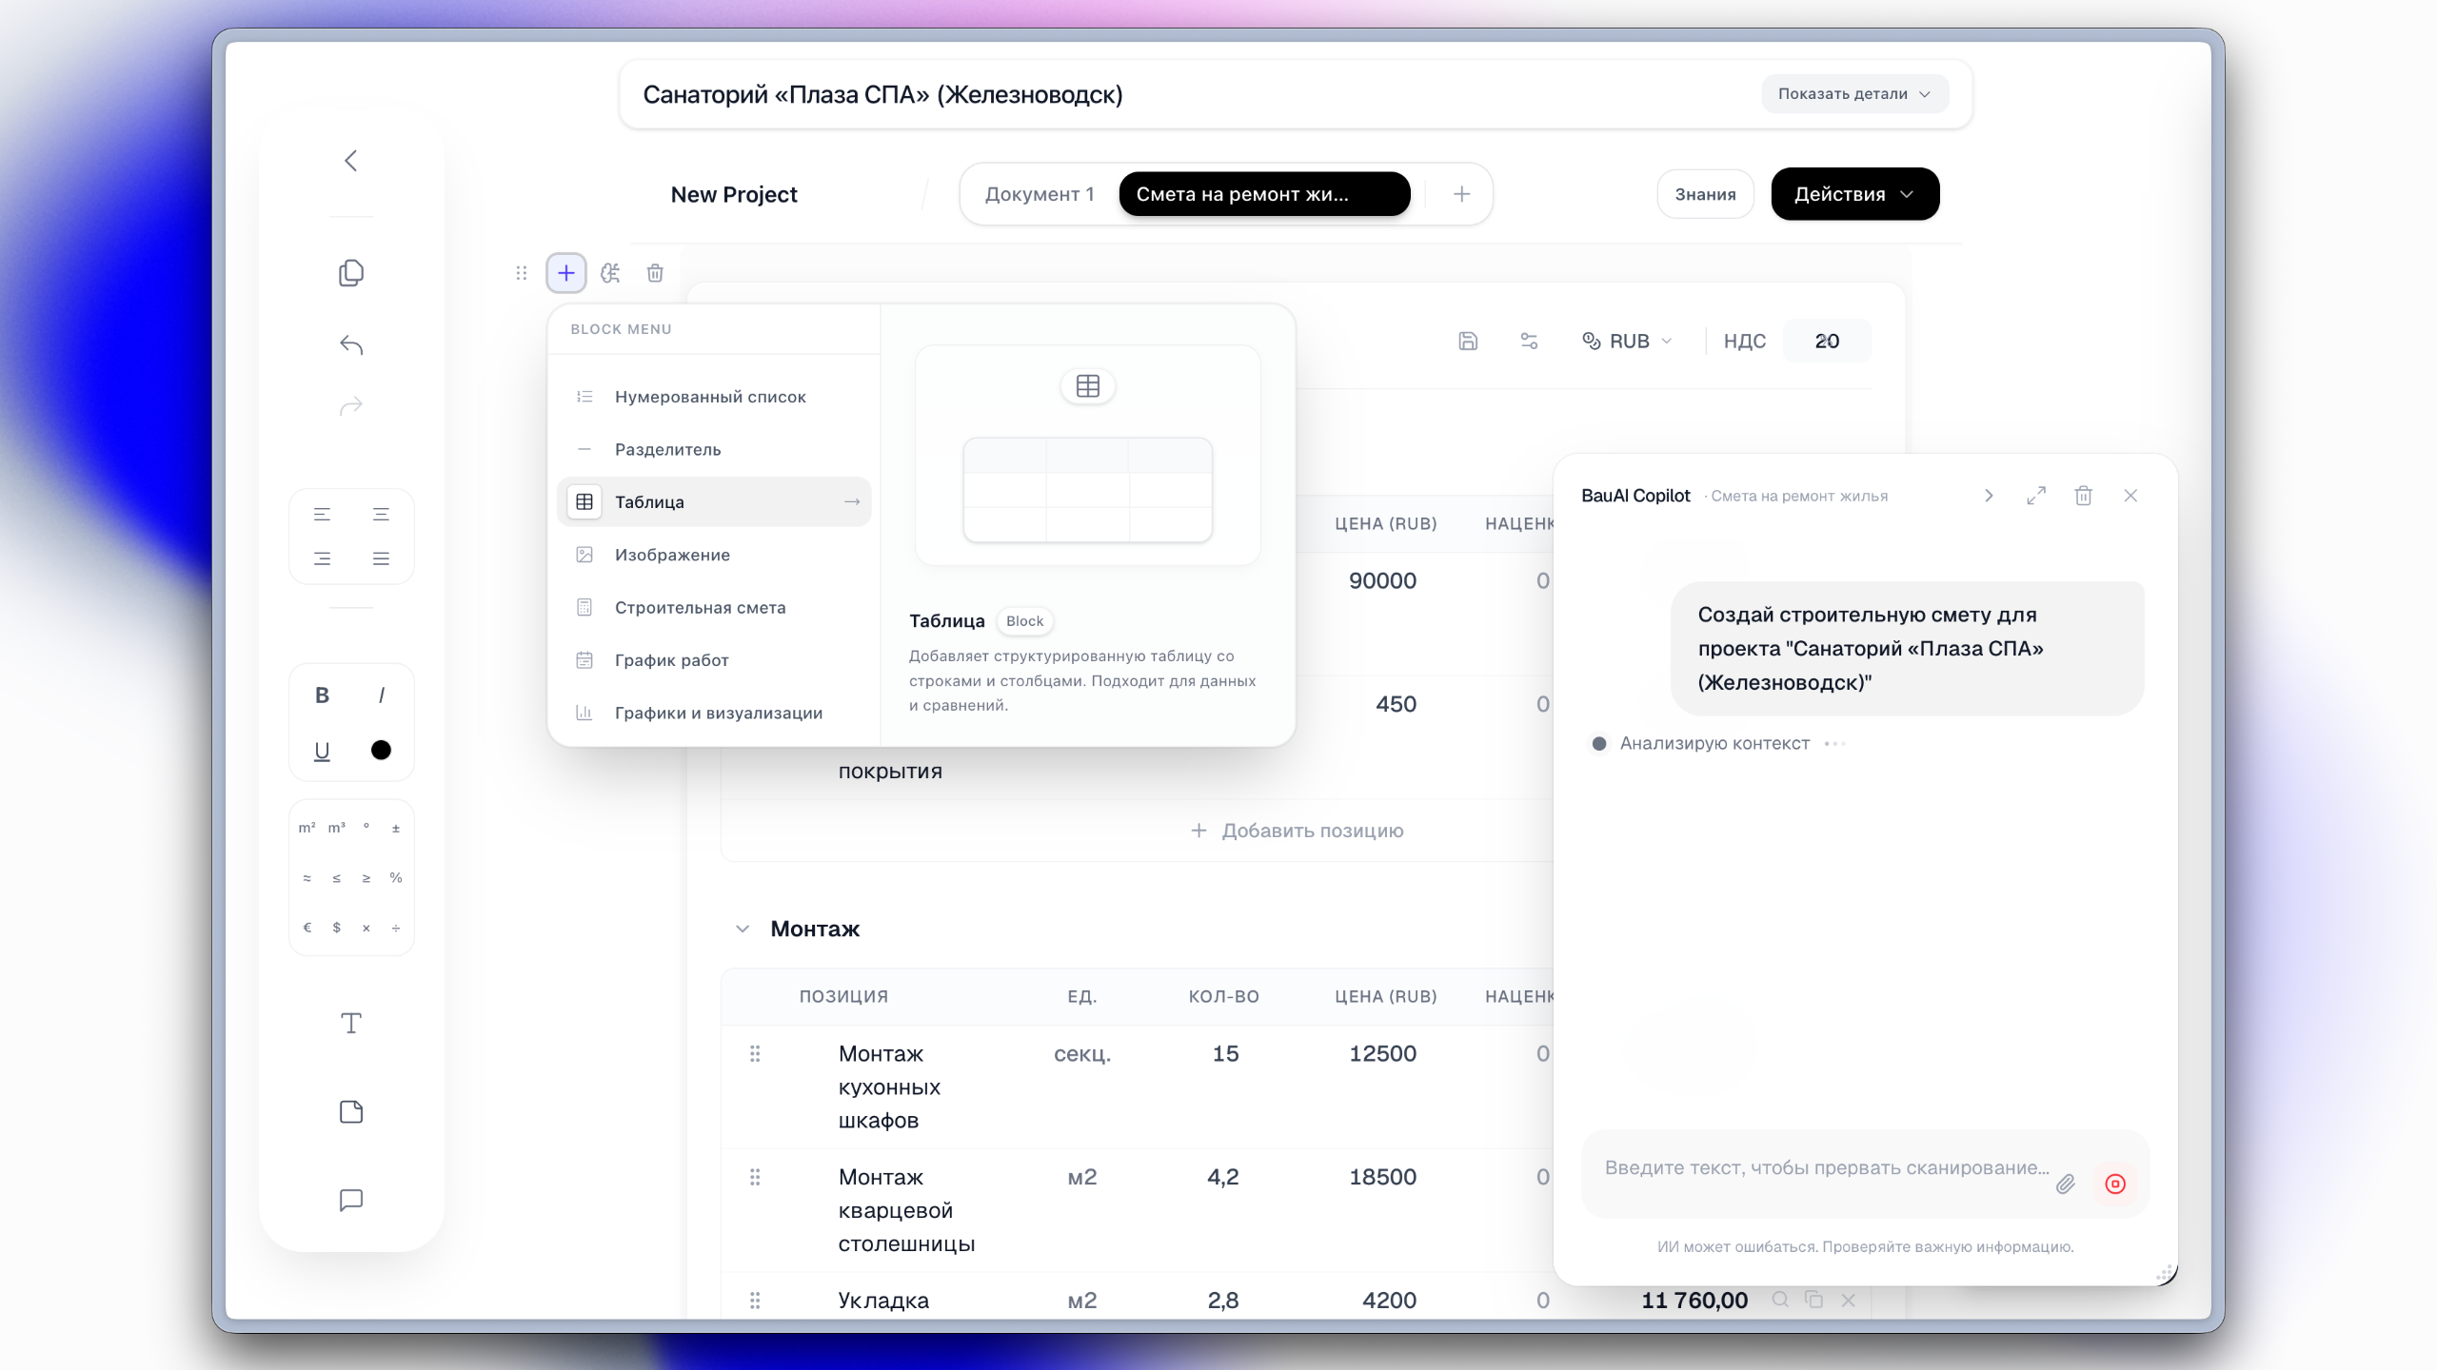Delete block using trash icon near plus
The height and width of the screenshot is (1370, 2437).
[x=655, y=273]
